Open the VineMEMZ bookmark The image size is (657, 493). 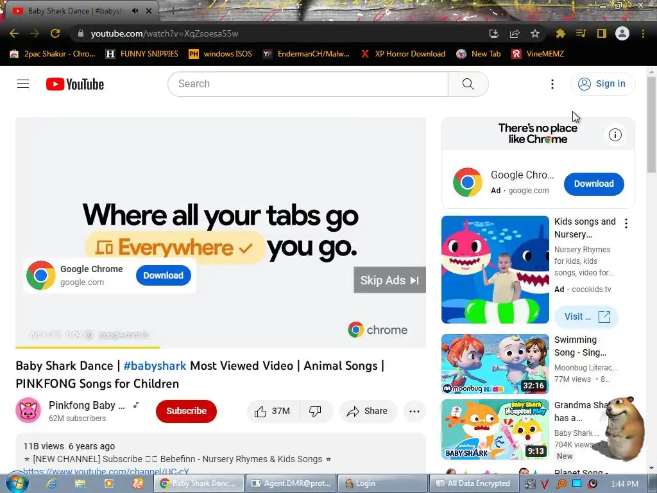pyautogui.click(x=538, y=54)
